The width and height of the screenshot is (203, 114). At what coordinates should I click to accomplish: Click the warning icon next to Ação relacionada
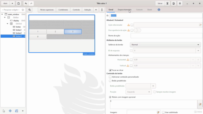[128, 25]
